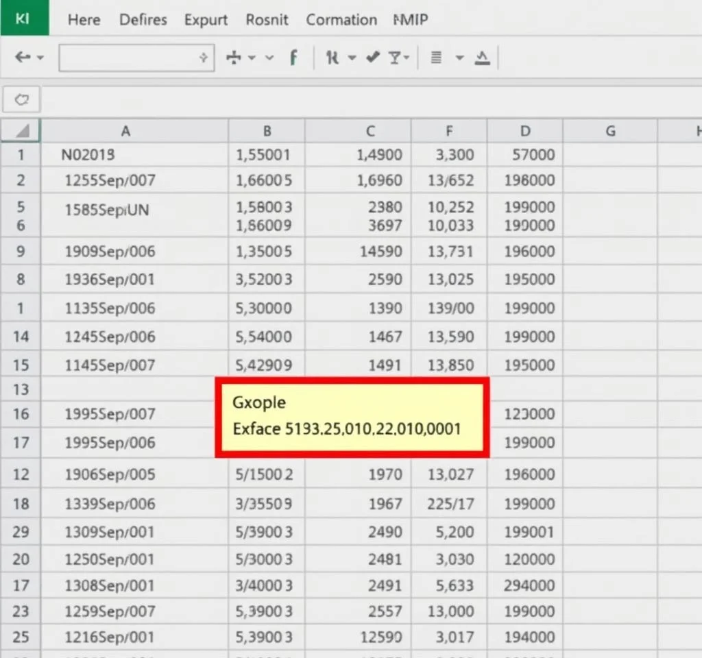Click the underlined triangle color icon
The width and height of the screenshot is (702, 658).
[483, 58]
